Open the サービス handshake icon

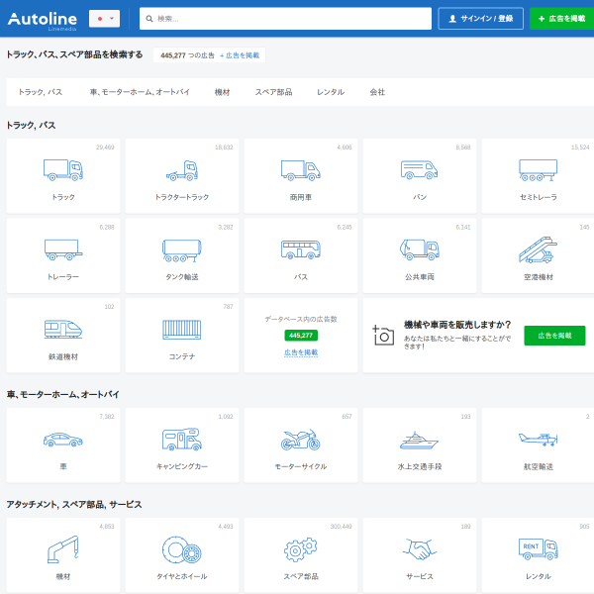click(419, 549)
